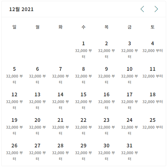Choose December 10 date

coord(129,75)
